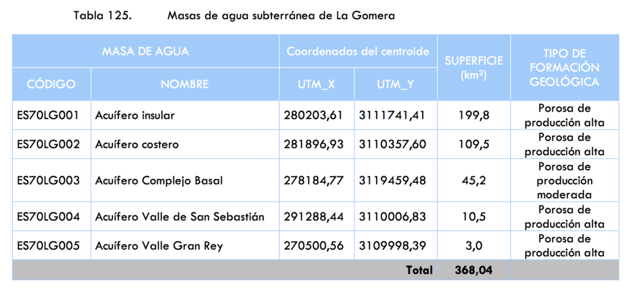Viewport: 629px width, 293px height.
Task: Click the Acuífero Valle Gran Rey cell
Action: [x=185, y=245]
